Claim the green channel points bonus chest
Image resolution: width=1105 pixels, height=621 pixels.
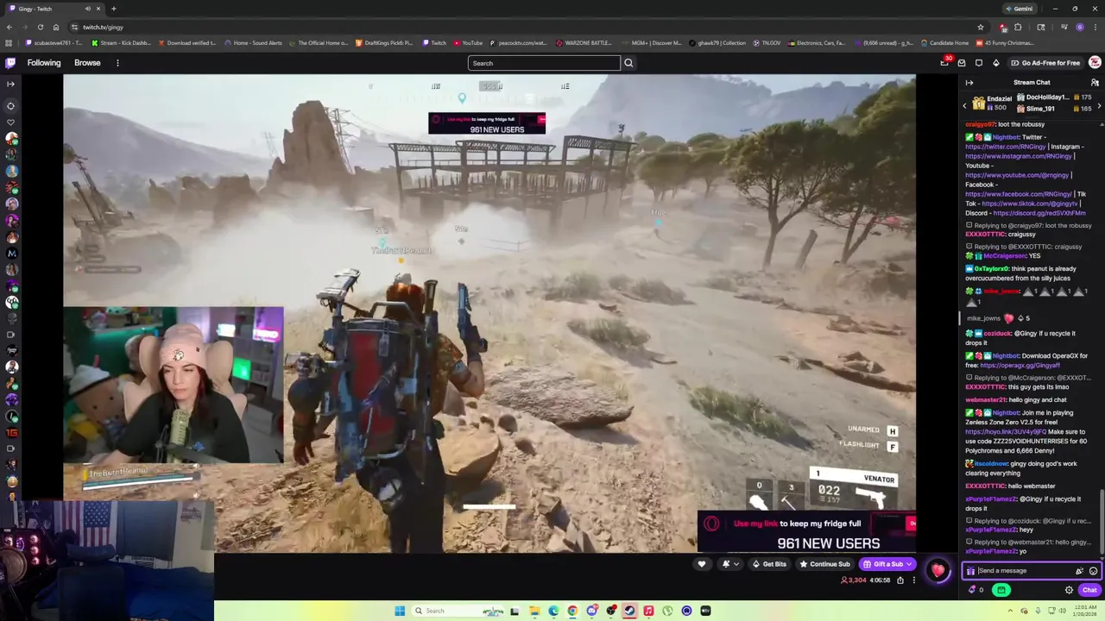[x=1001, y=590]
